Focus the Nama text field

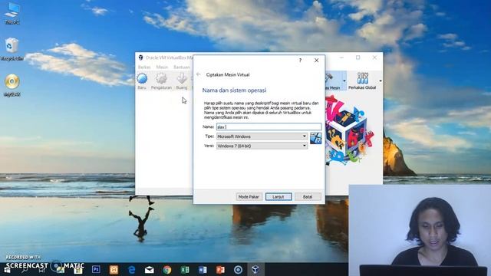(x=269, y=127)
